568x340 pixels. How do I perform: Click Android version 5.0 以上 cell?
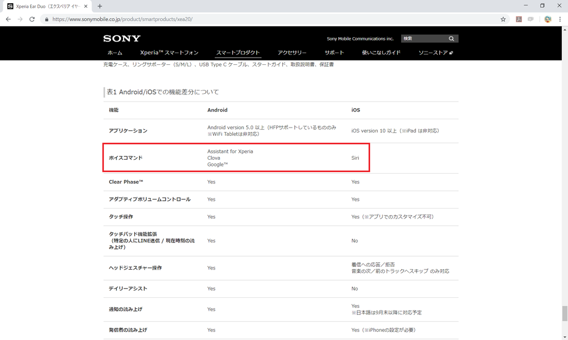(x=272, y=131)
